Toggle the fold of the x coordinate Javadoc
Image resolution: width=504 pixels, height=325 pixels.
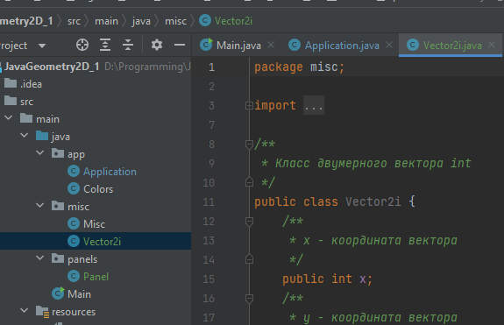click(249, 222)
